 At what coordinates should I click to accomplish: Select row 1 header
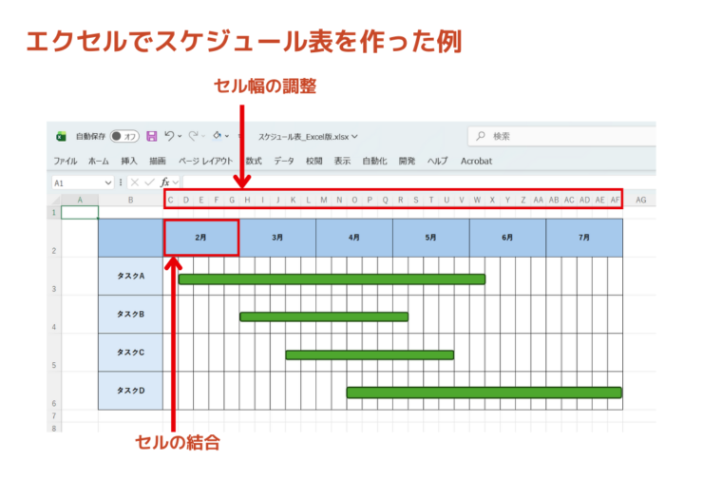(54, 212)
